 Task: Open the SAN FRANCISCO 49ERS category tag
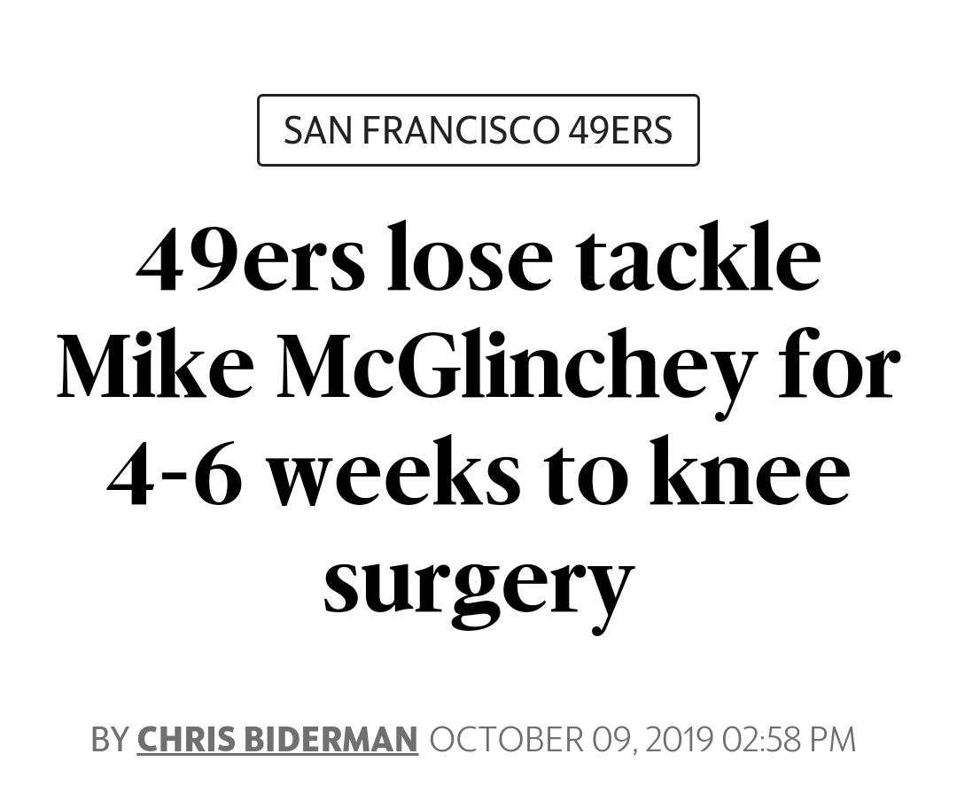478,130
